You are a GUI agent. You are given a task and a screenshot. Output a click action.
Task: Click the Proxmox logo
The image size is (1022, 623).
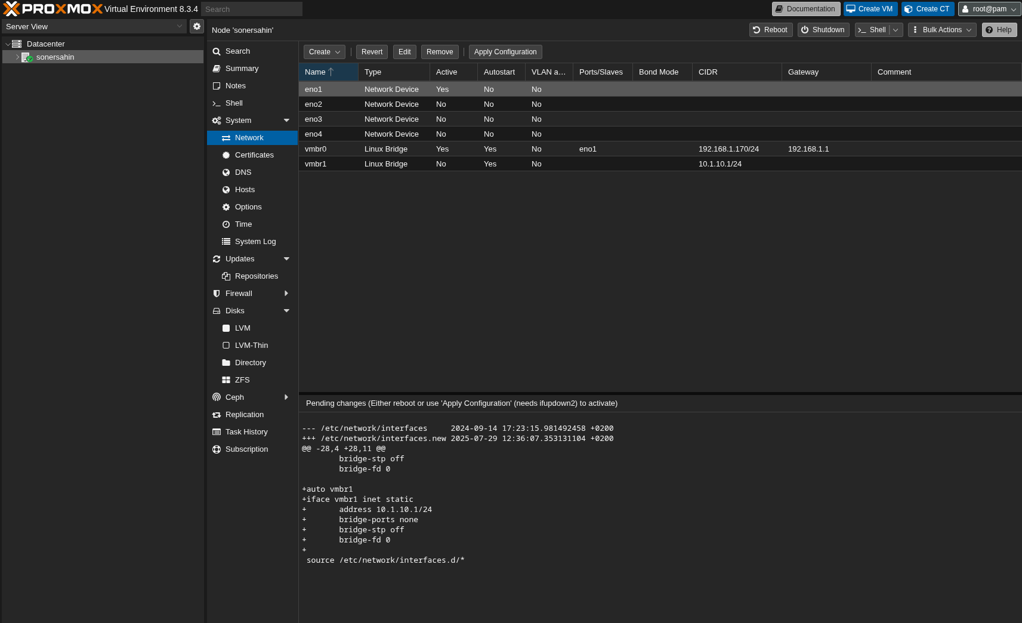(51, 8)
